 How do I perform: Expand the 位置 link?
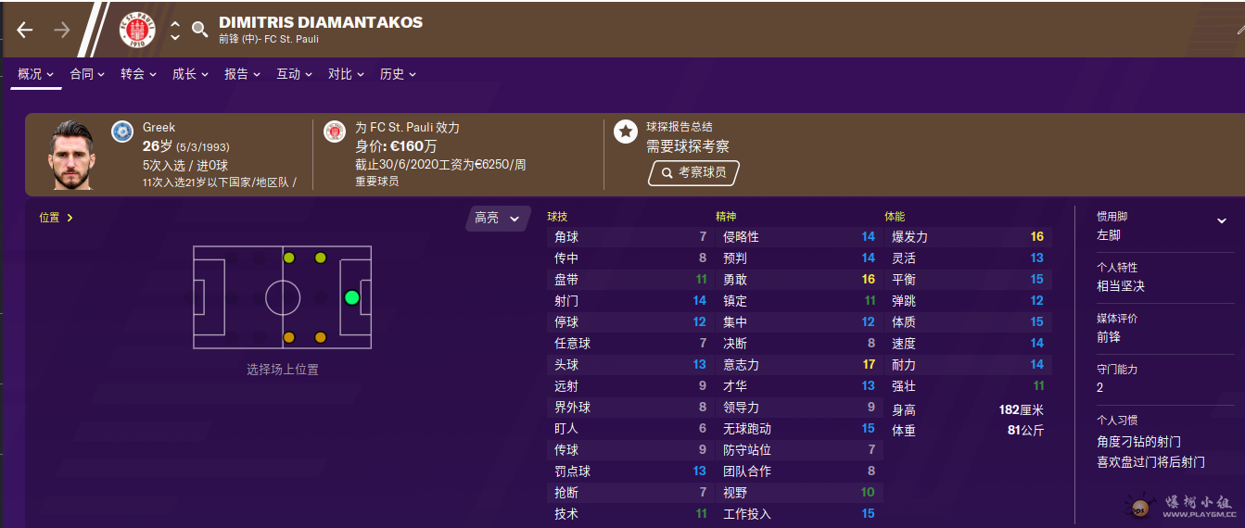click(56, 218)
